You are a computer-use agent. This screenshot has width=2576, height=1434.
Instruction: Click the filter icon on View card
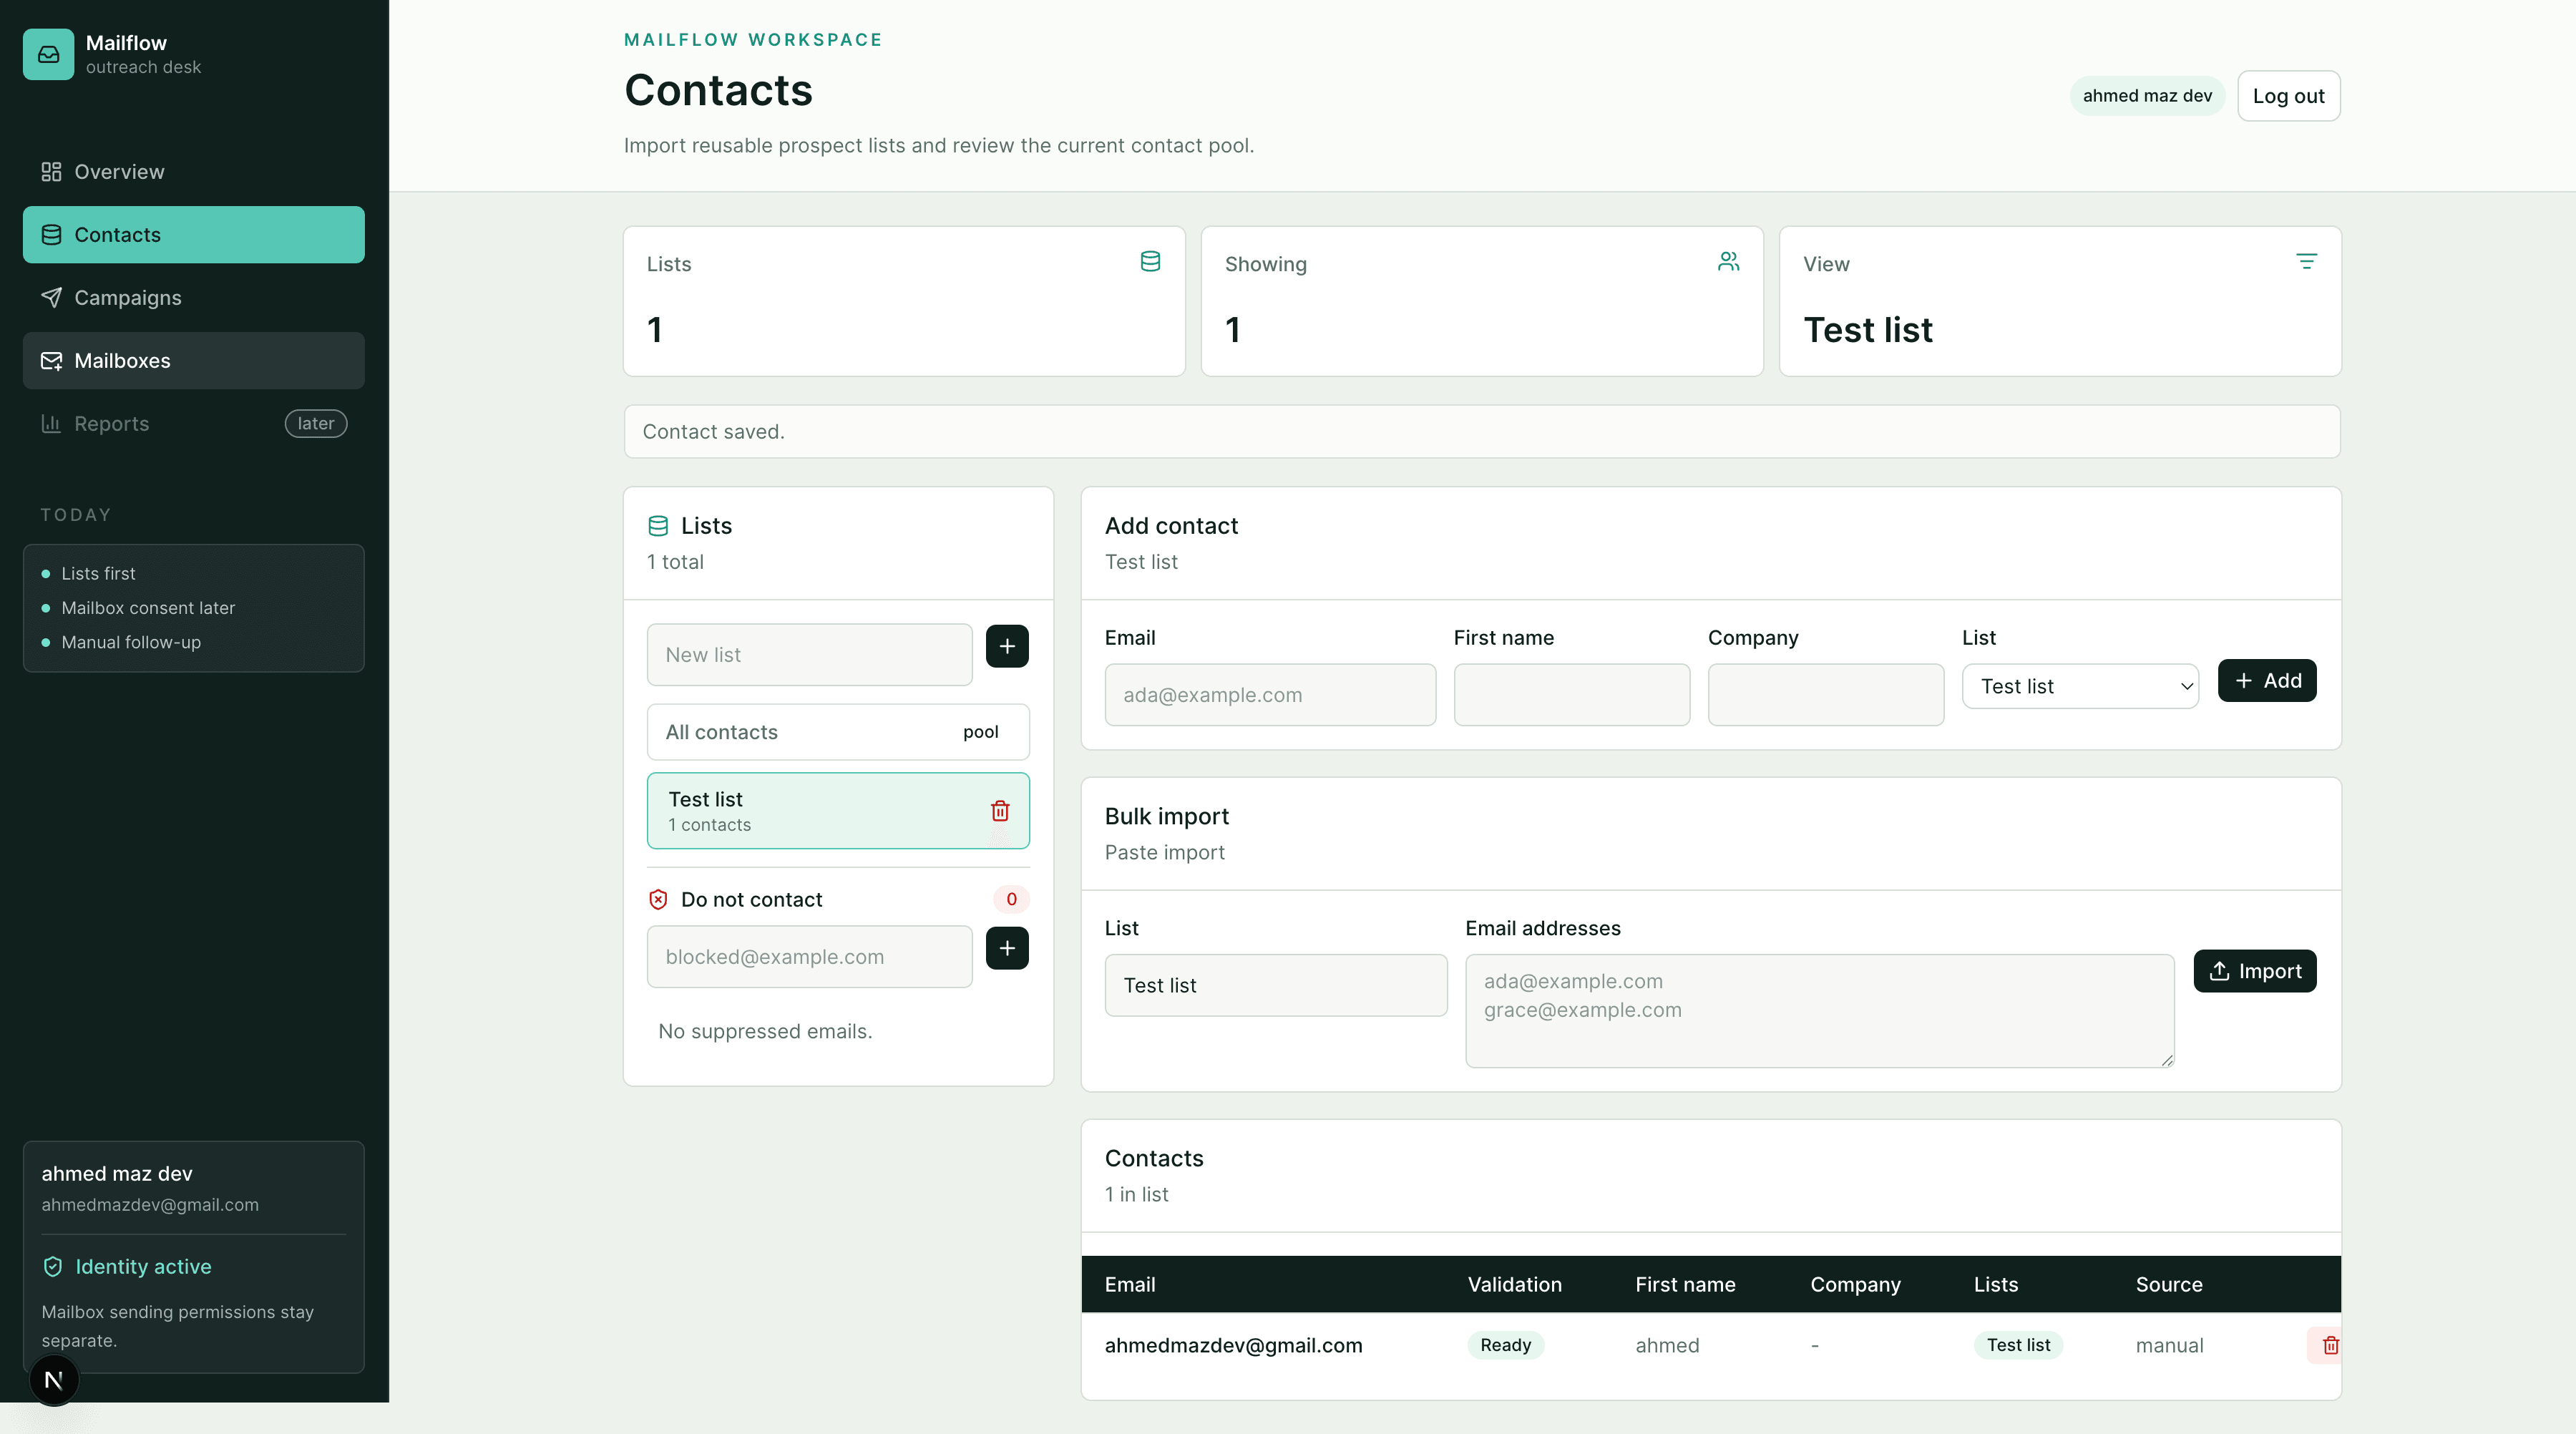tap(2306, 262)
